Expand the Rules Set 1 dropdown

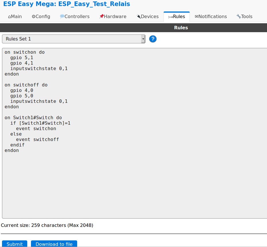tap(73, 39)
